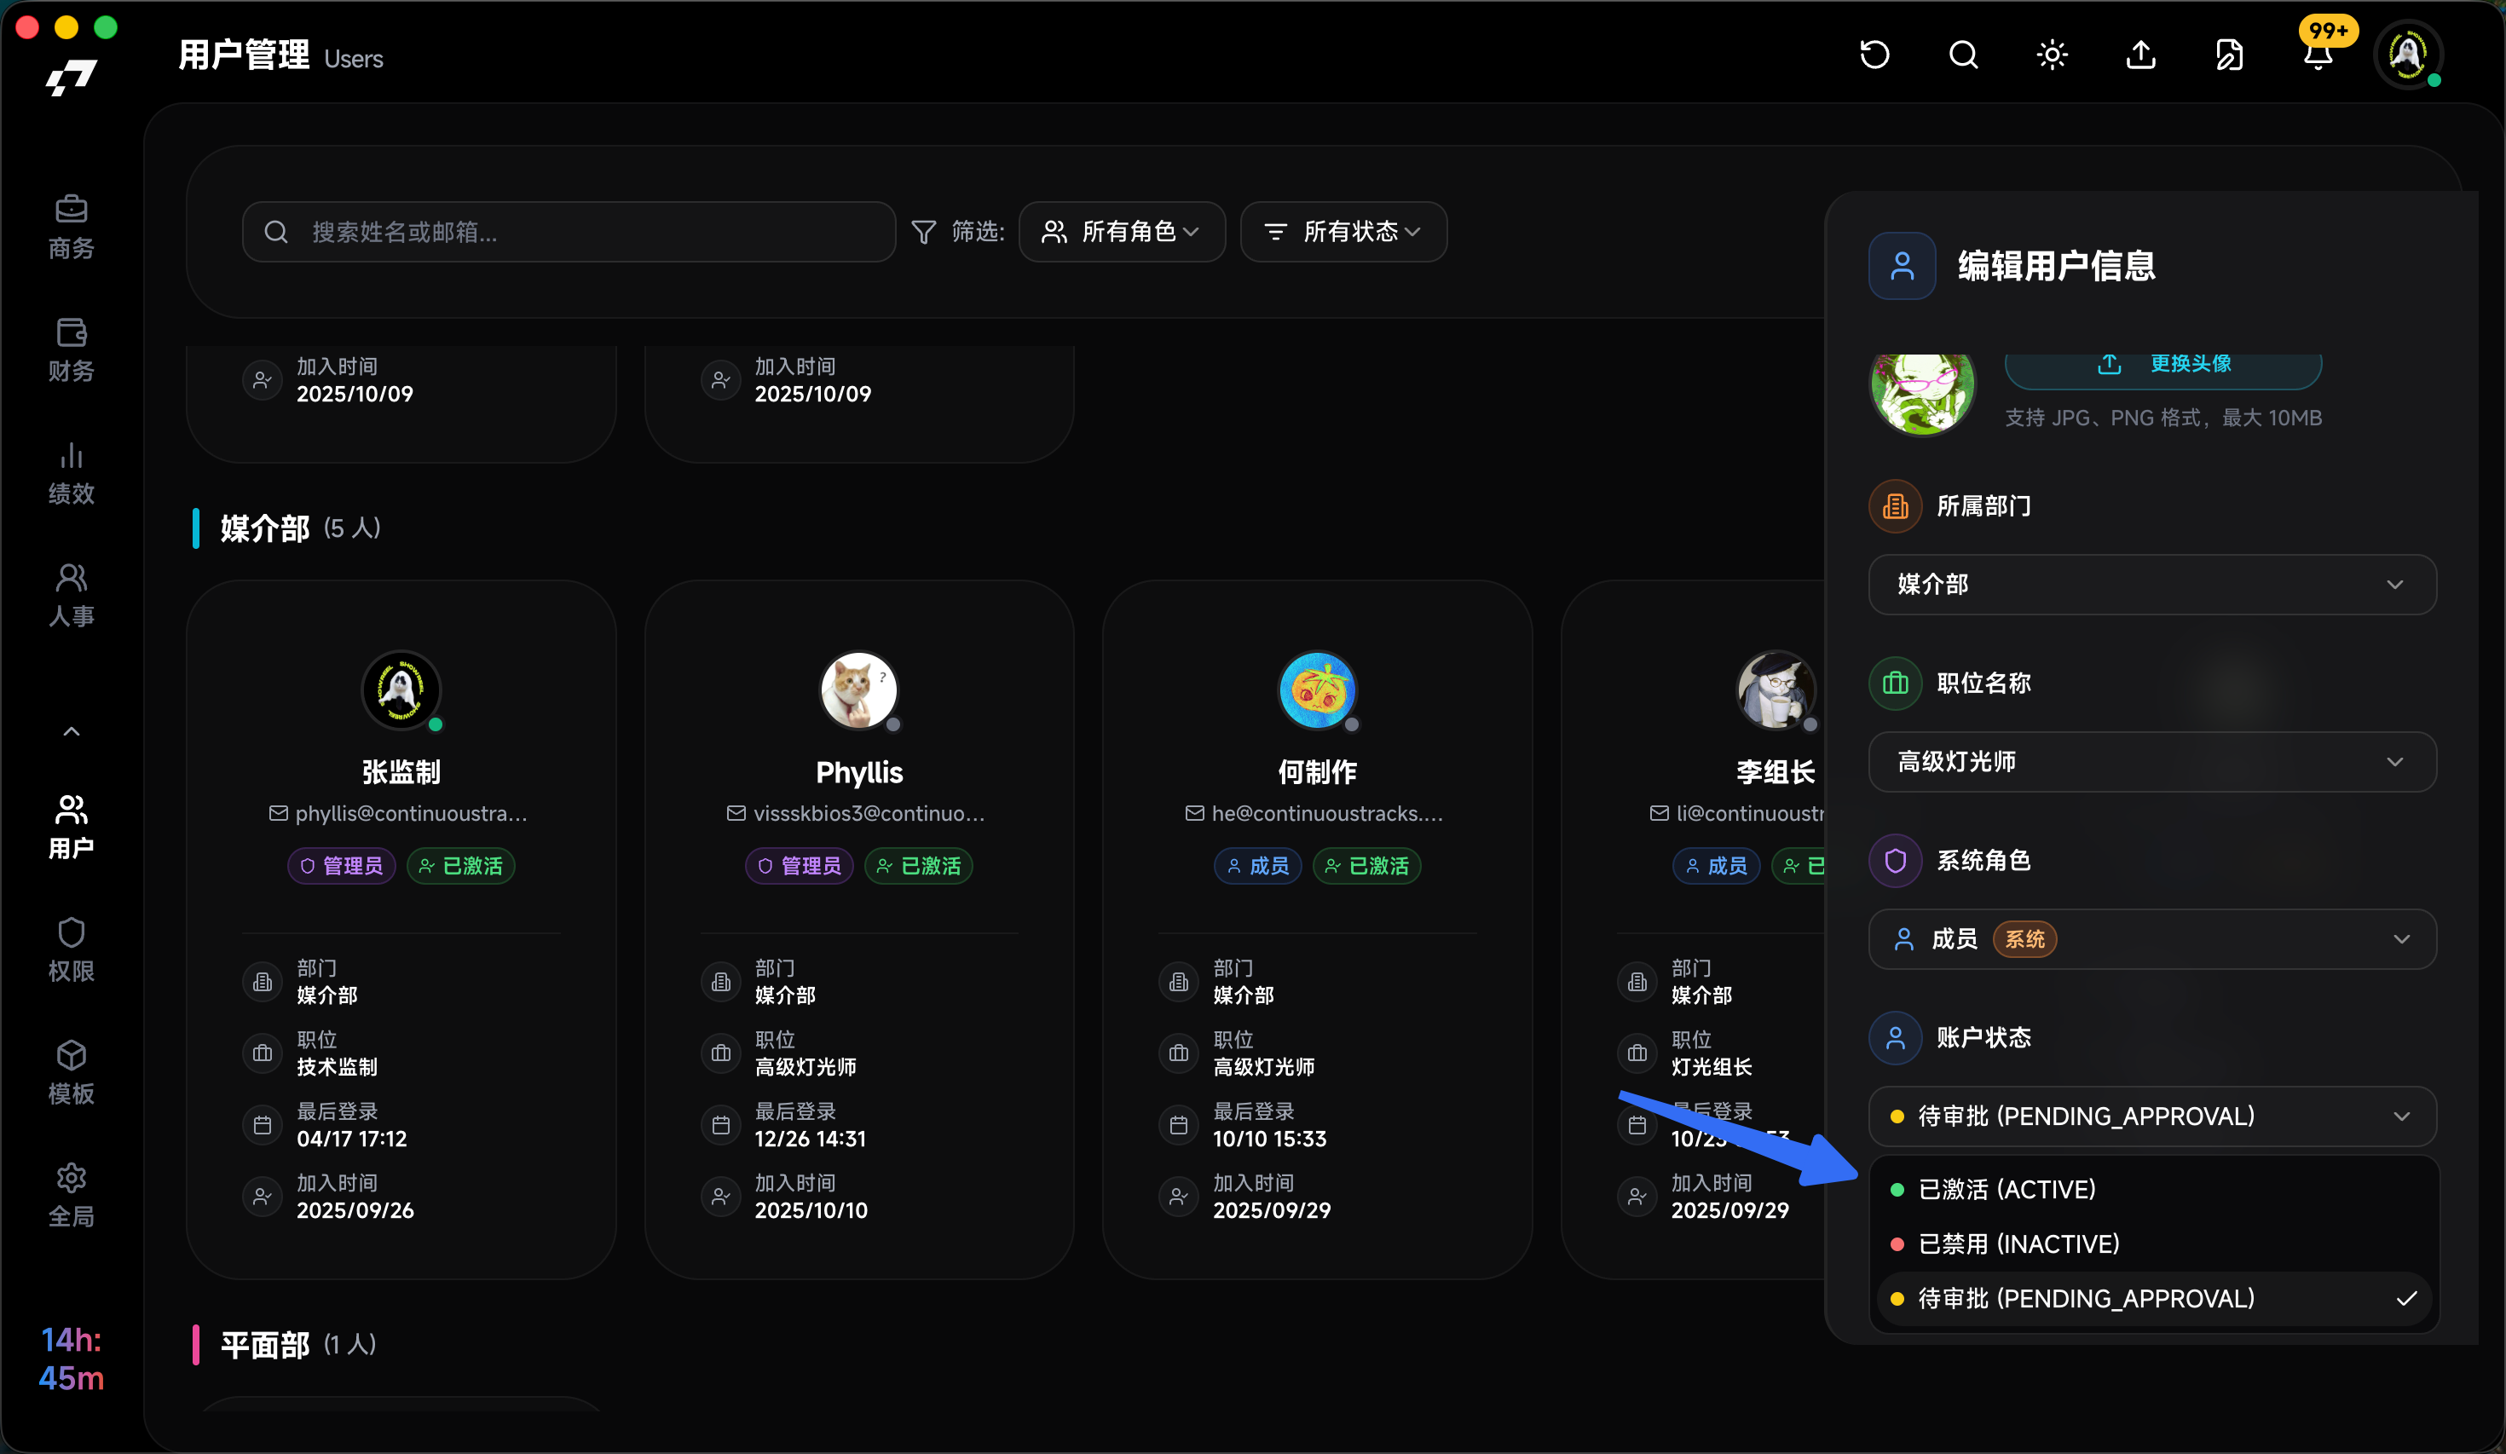Screen dimensions: 2506x1454
Task: Click 已激活 badge on Phyllis card
Action: coord(919,866)
